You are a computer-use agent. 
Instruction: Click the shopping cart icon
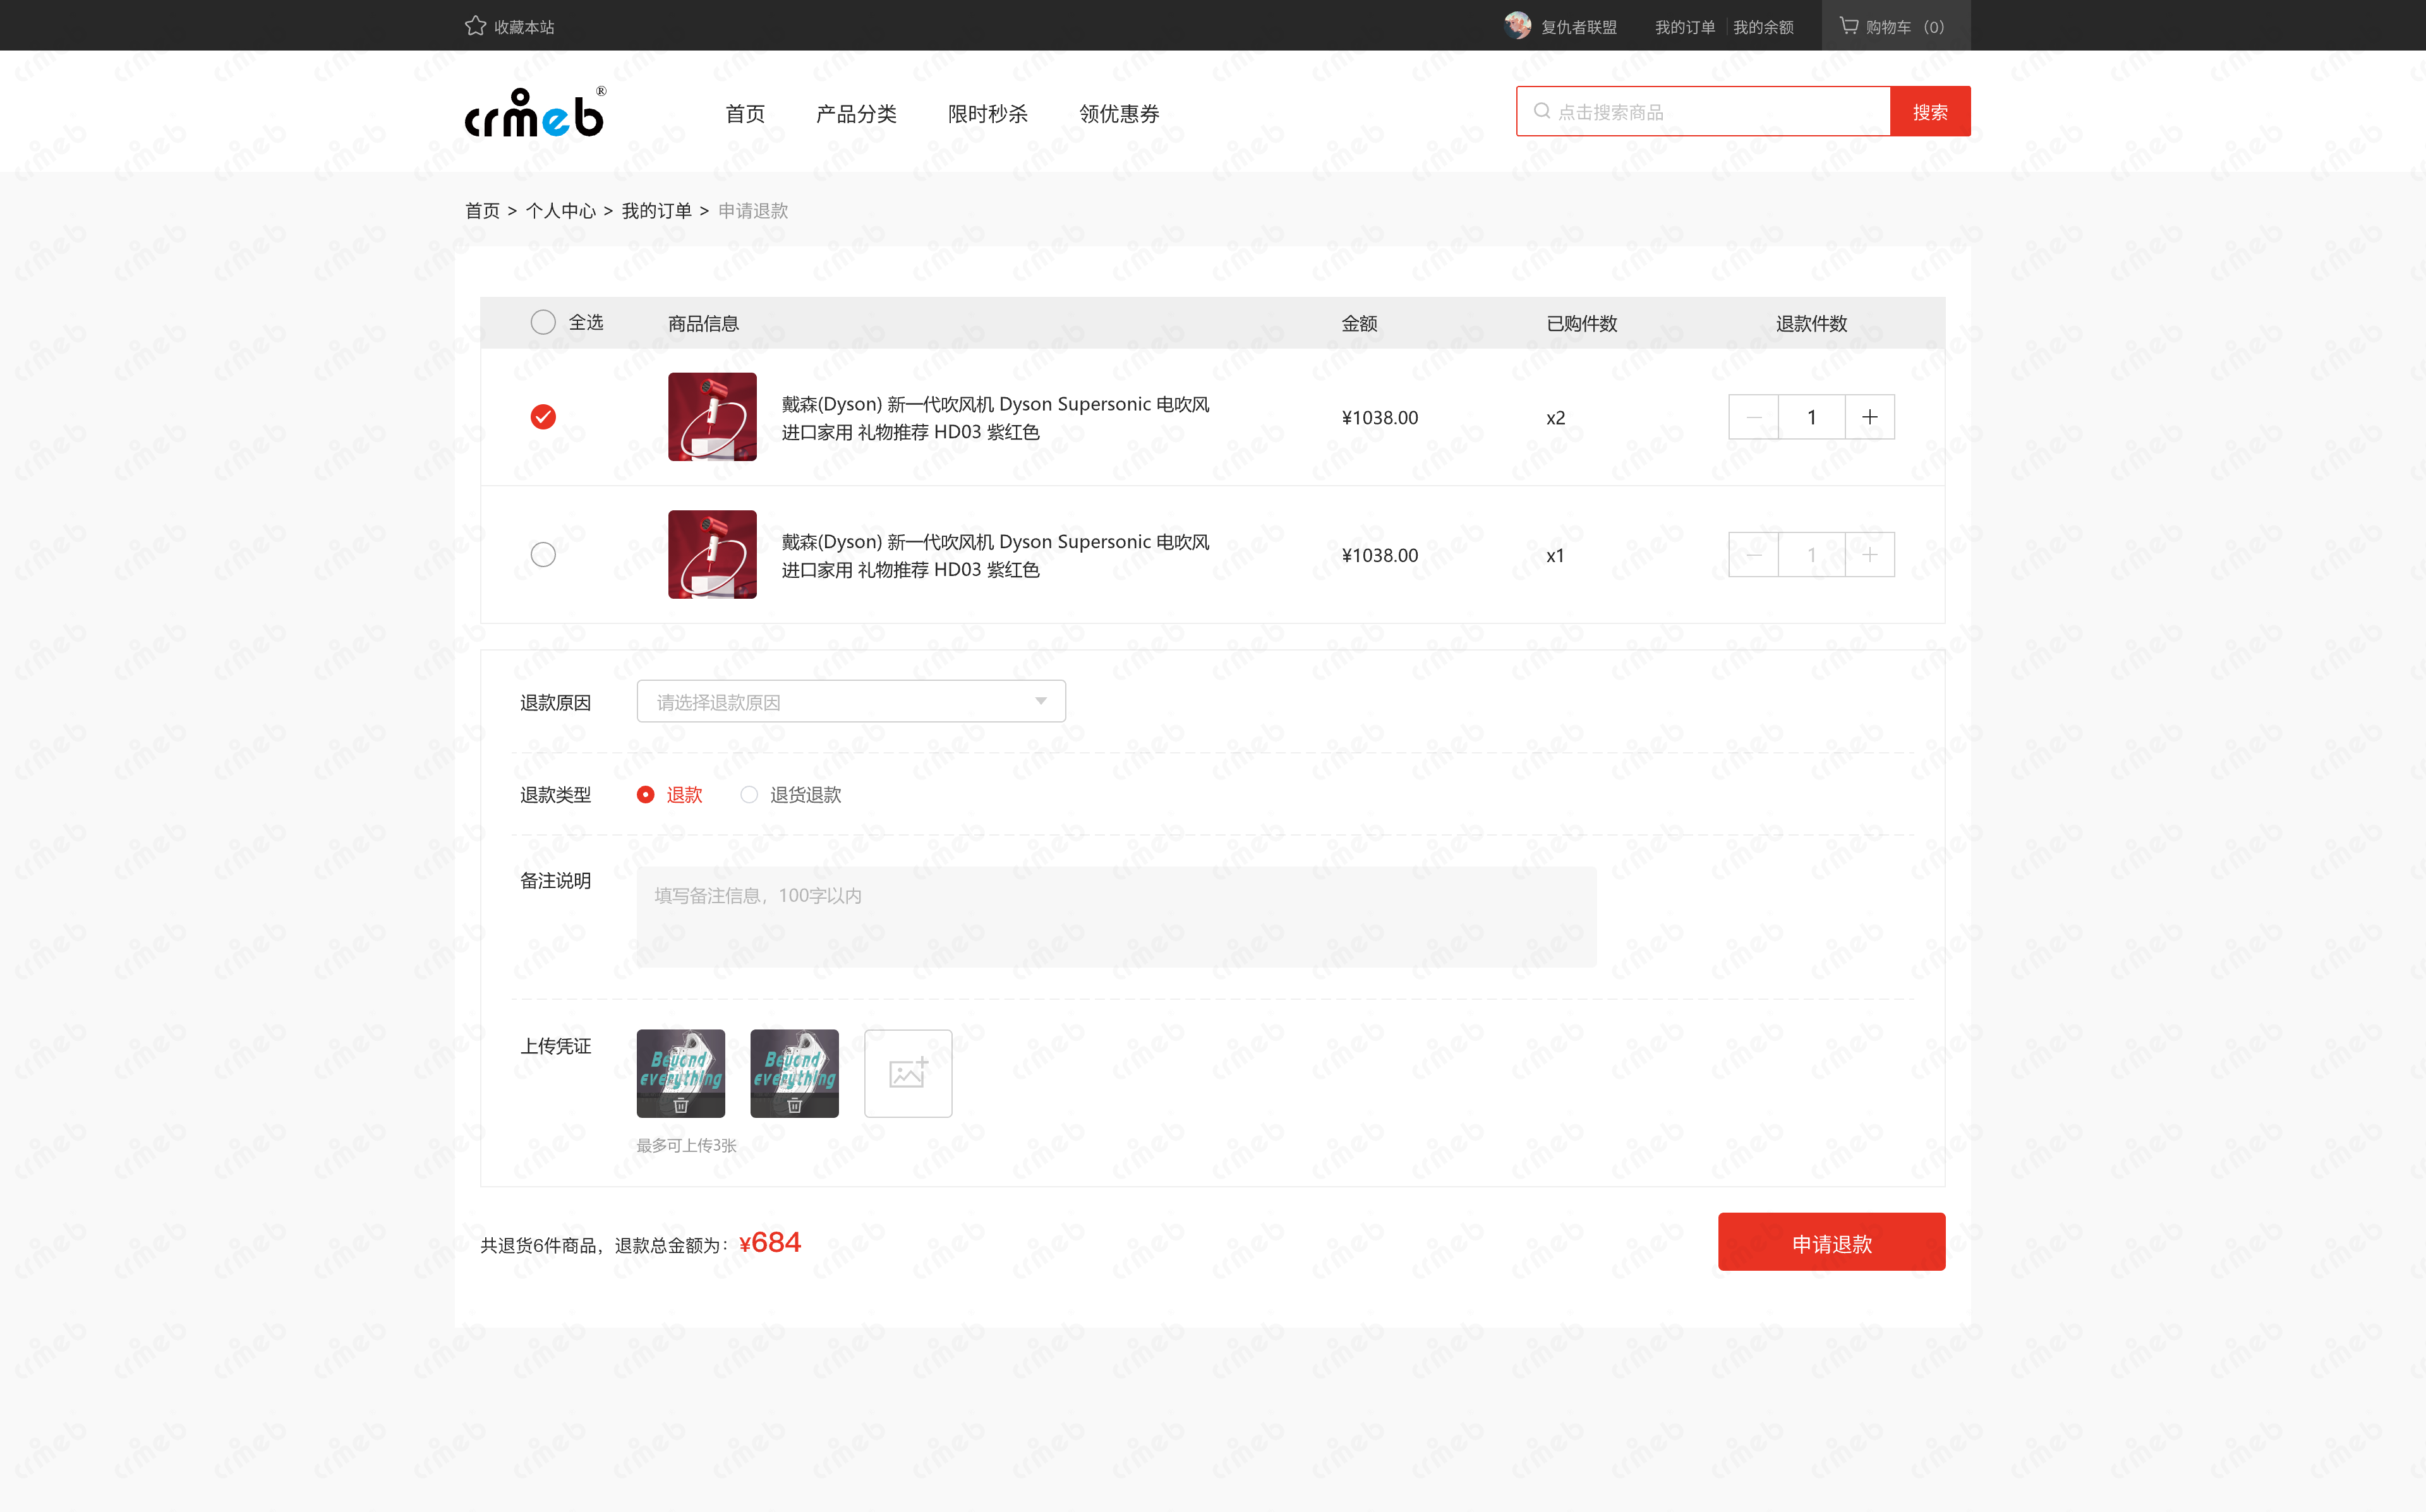[1849, 26]
